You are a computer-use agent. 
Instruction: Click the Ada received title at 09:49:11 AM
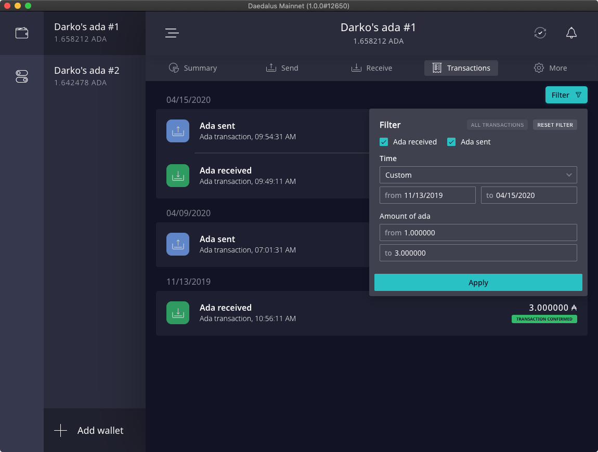[x=226, y=170]
